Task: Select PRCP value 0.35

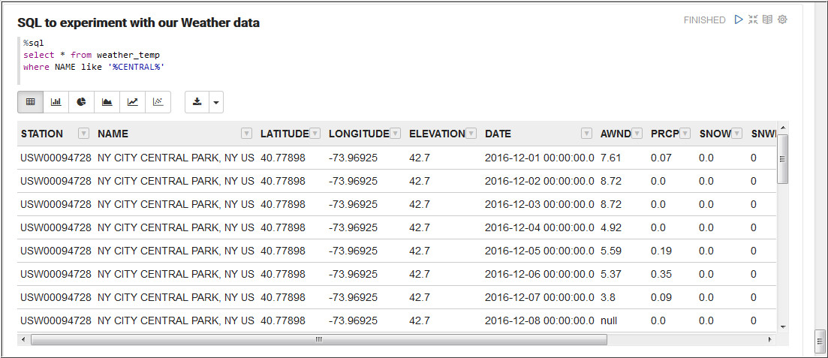Action: pos(661,274)
